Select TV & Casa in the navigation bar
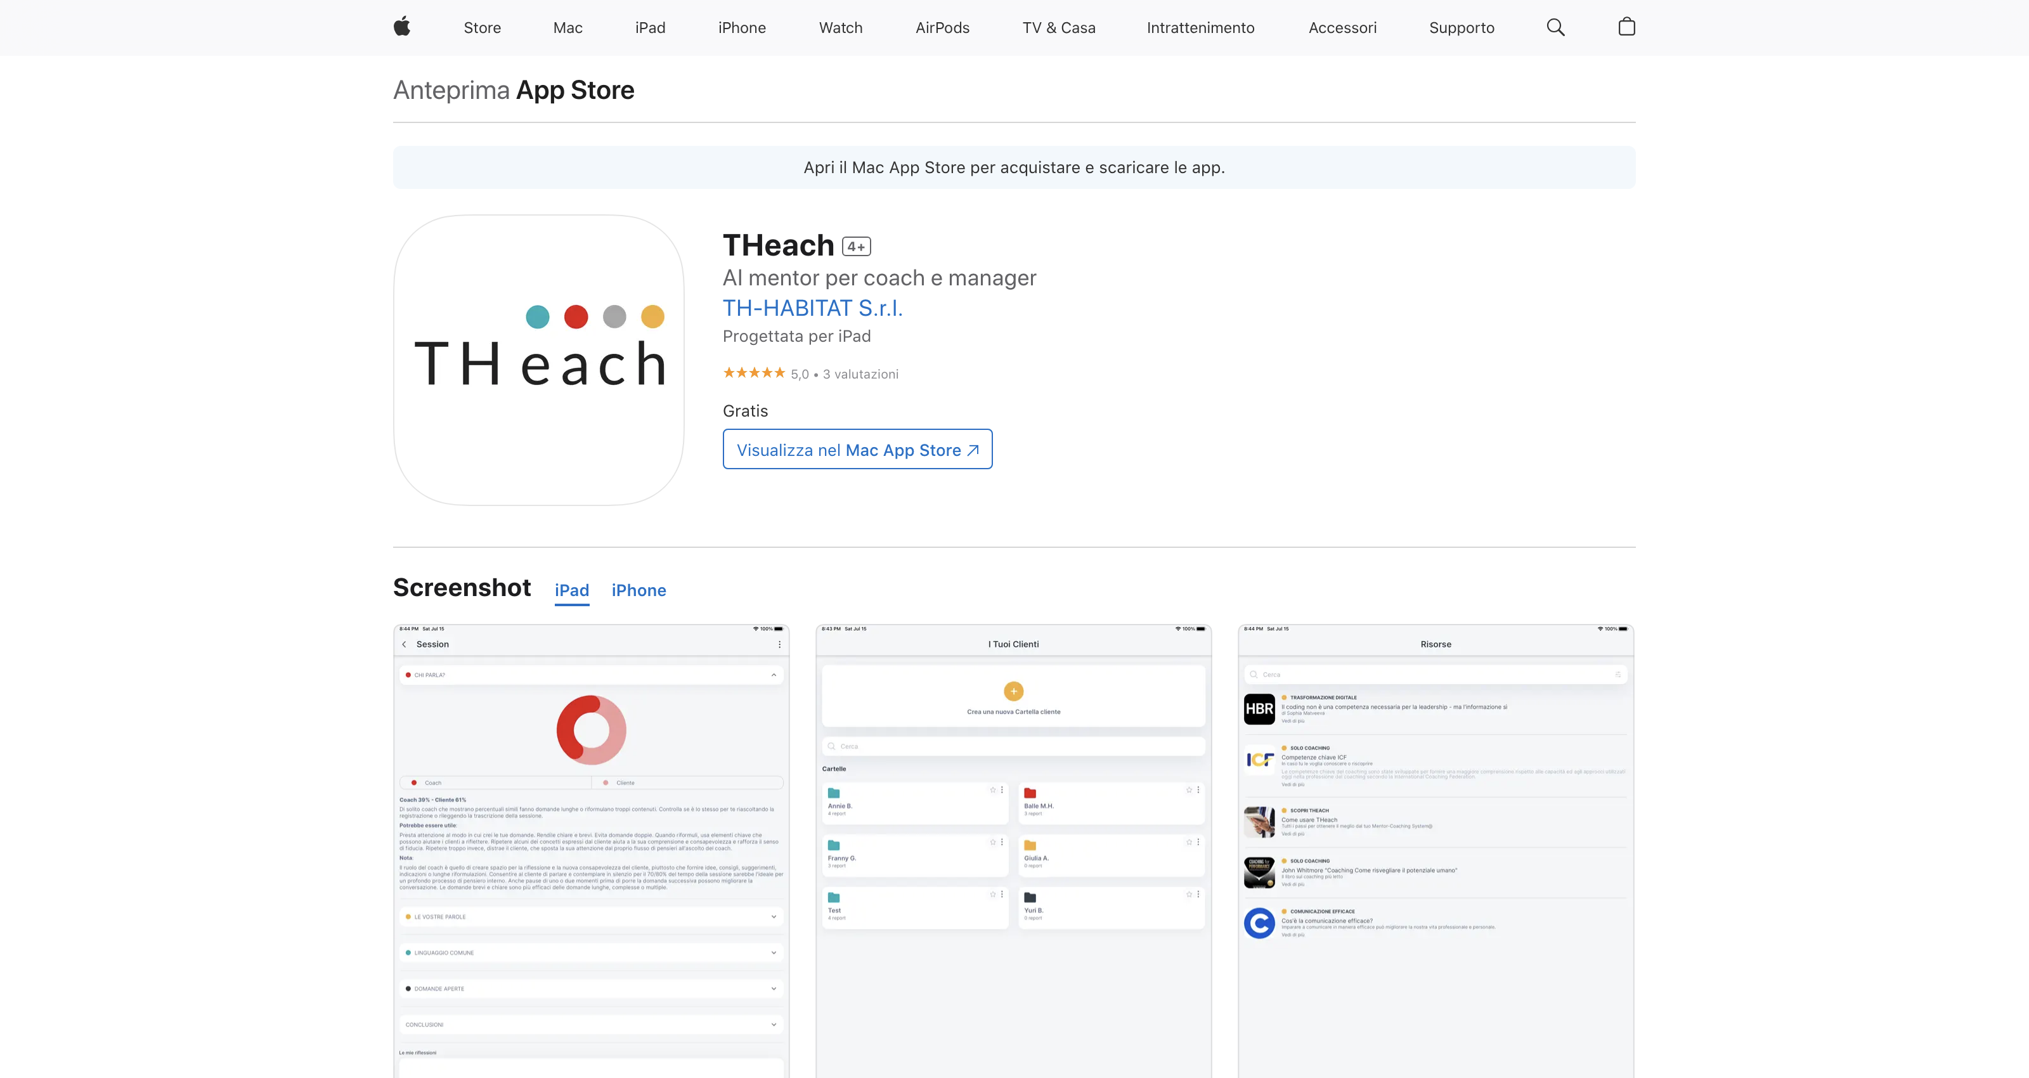Viewport: 2029px width, 1078px height. [1059, 27]
